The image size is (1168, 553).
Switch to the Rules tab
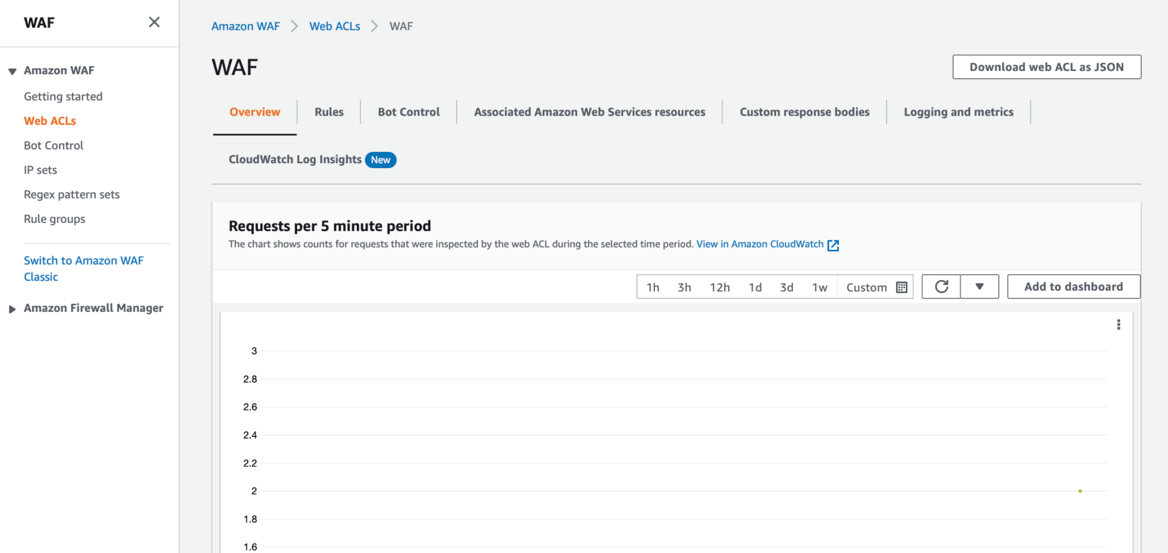pyautogui.click(x=329, y=112)
